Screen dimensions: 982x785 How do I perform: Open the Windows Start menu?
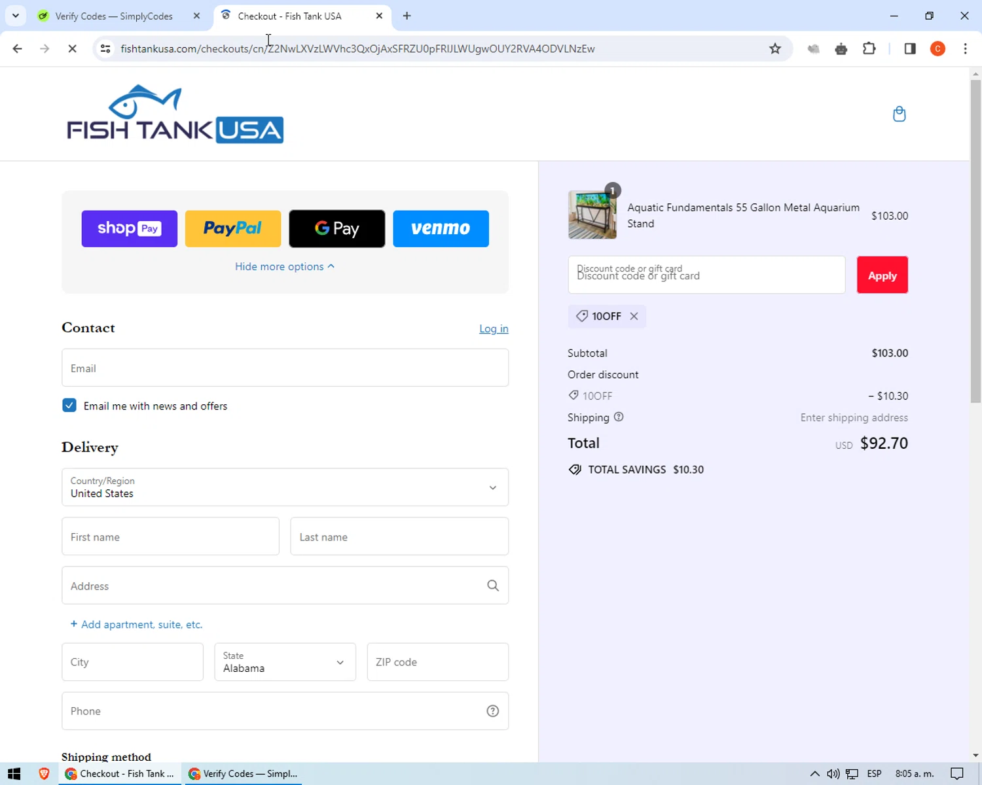(14, 774)
